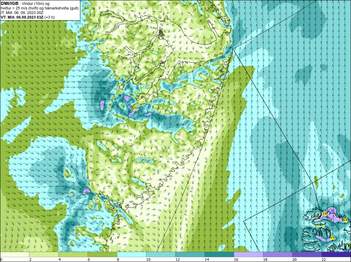This screenshot has height=262, width=351.
Task: Click the yellow 25 label in the central fjord
Action: [x=135, y=108]
